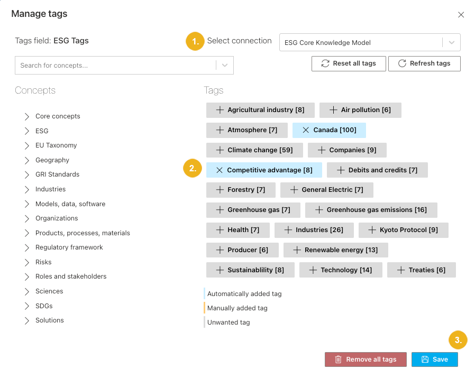Image resolution: width=475 pixels, height=378 pixels.
Task: Select Regulatory framework tree label
Action: [69, 247]
